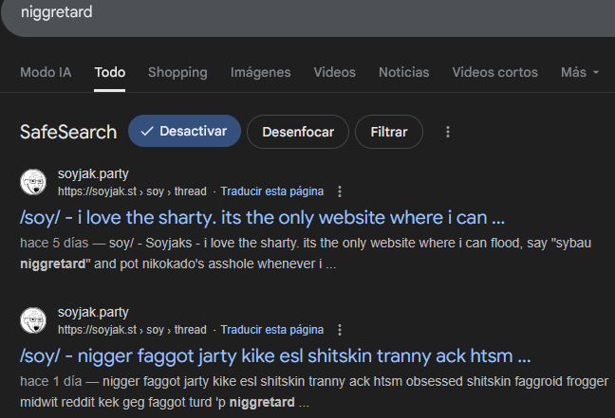Viewport: 615px width, 418px height.
Task: Go to the Noticias tab
Action: [x=403, y=72]
